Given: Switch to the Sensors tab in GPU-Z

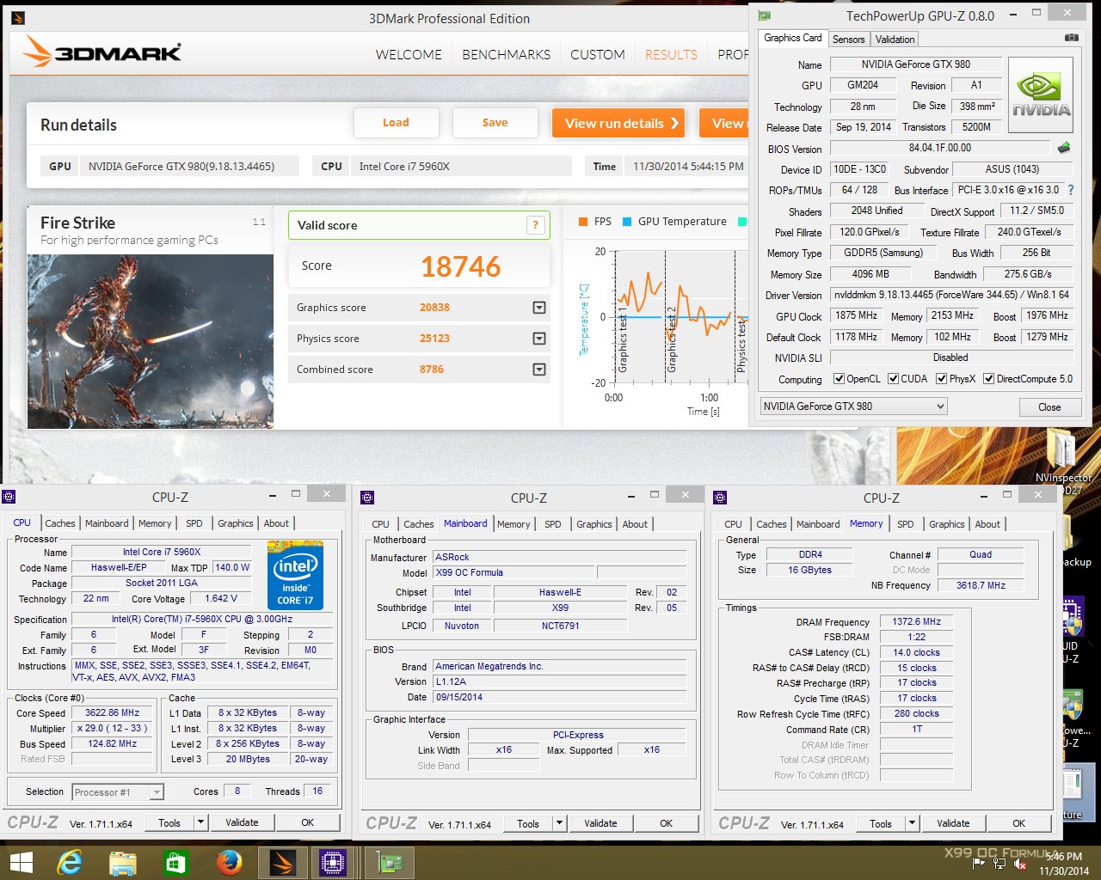Looking at the screenshot, I should click(848, 40).
